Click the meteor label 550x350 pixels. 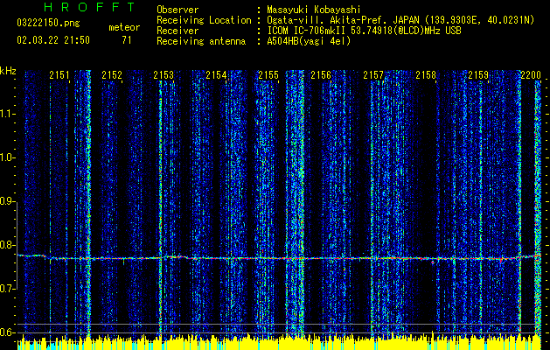point(124,27)
